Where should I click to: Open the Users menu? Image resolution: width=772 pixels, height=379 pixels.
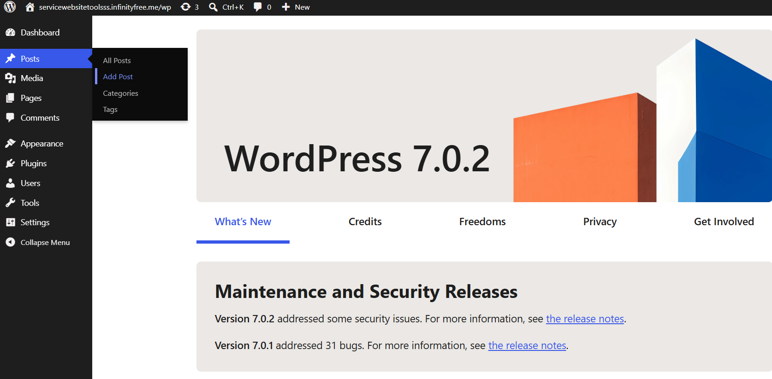[x=46, y=183]
